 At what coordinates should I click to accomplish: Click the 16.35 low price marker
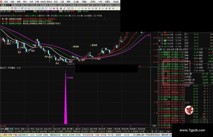coord(71,64)
